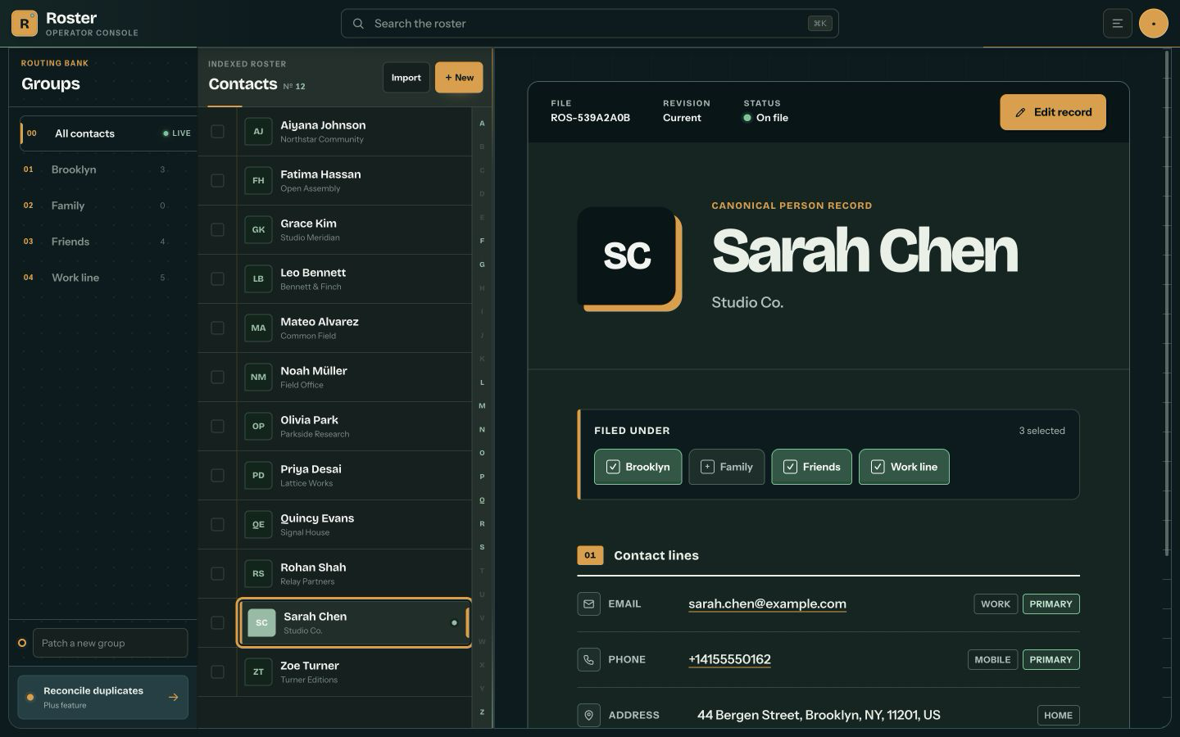The image size is (1180, 737).
Task: Click the address 44 Bergen Street text
Action: click(x=819, y=716)
